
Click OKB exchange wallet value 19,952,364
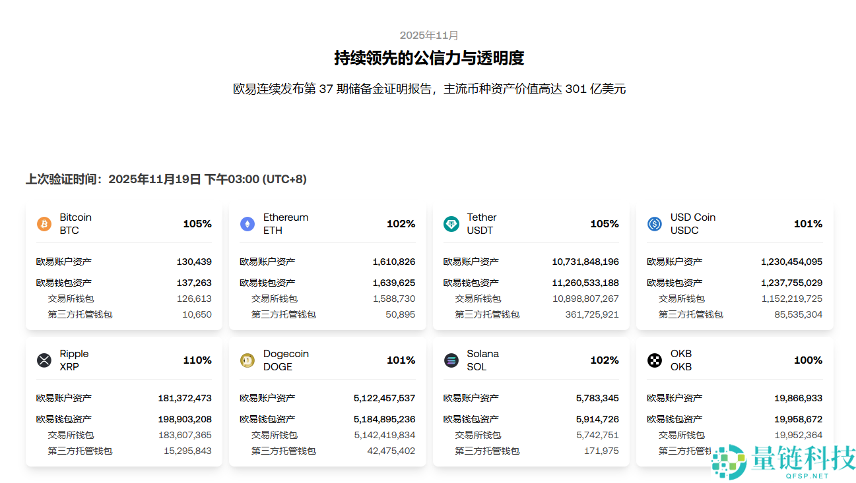[798, 435]
